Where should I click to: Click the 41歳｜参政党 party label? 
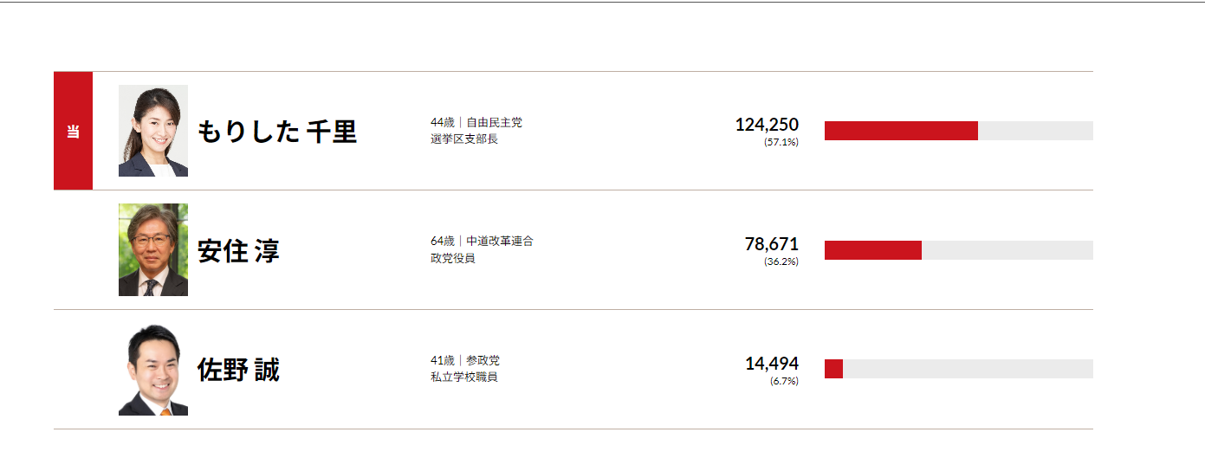click(x=465, y=360)
